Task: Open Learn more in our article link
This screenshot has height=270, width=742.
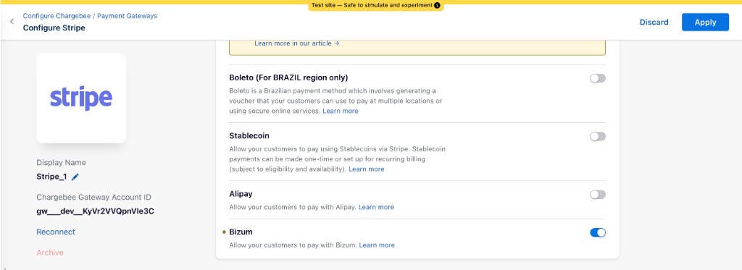Action: click(x=296, y=43)
